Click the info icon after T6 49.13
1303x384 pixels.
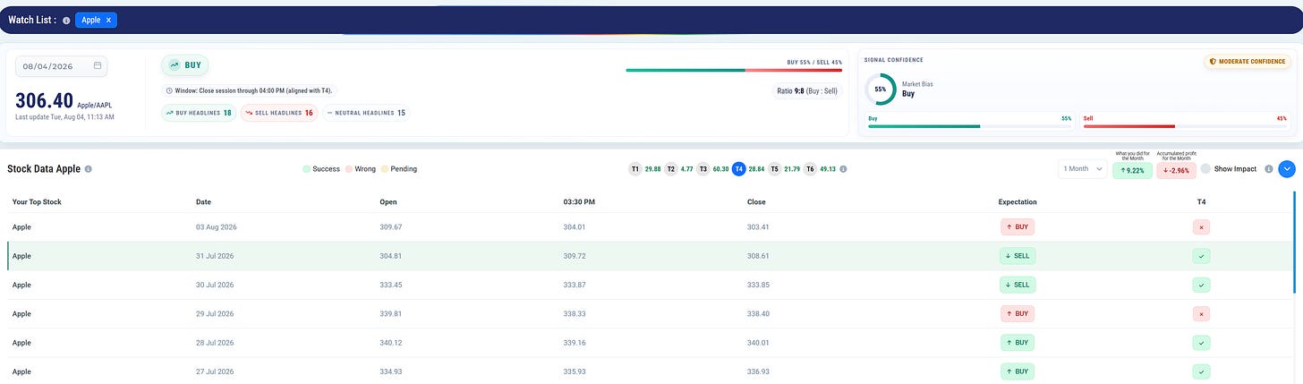point(845,168)
